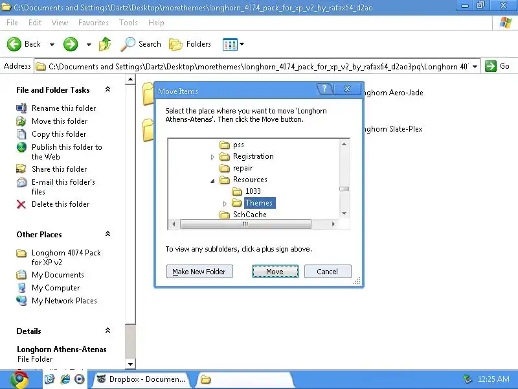Click the dialog help question mark button

(325, 89)
